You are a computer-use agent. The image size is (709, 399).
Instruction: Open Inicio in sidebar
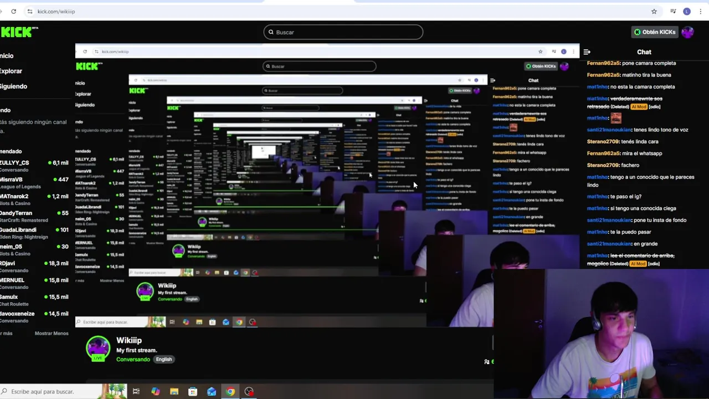click(7, 55)
